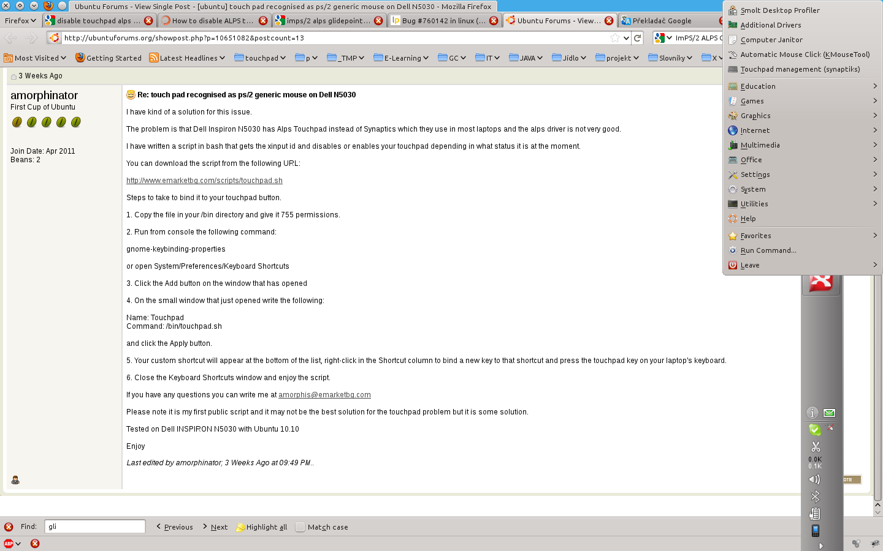Click the Next find button

coord(215,527)
